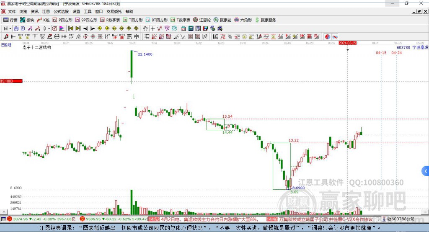Select the zigzag wave line tool
Image resolution: width=429 pixels, height=232 pixels.
(183, 37)
